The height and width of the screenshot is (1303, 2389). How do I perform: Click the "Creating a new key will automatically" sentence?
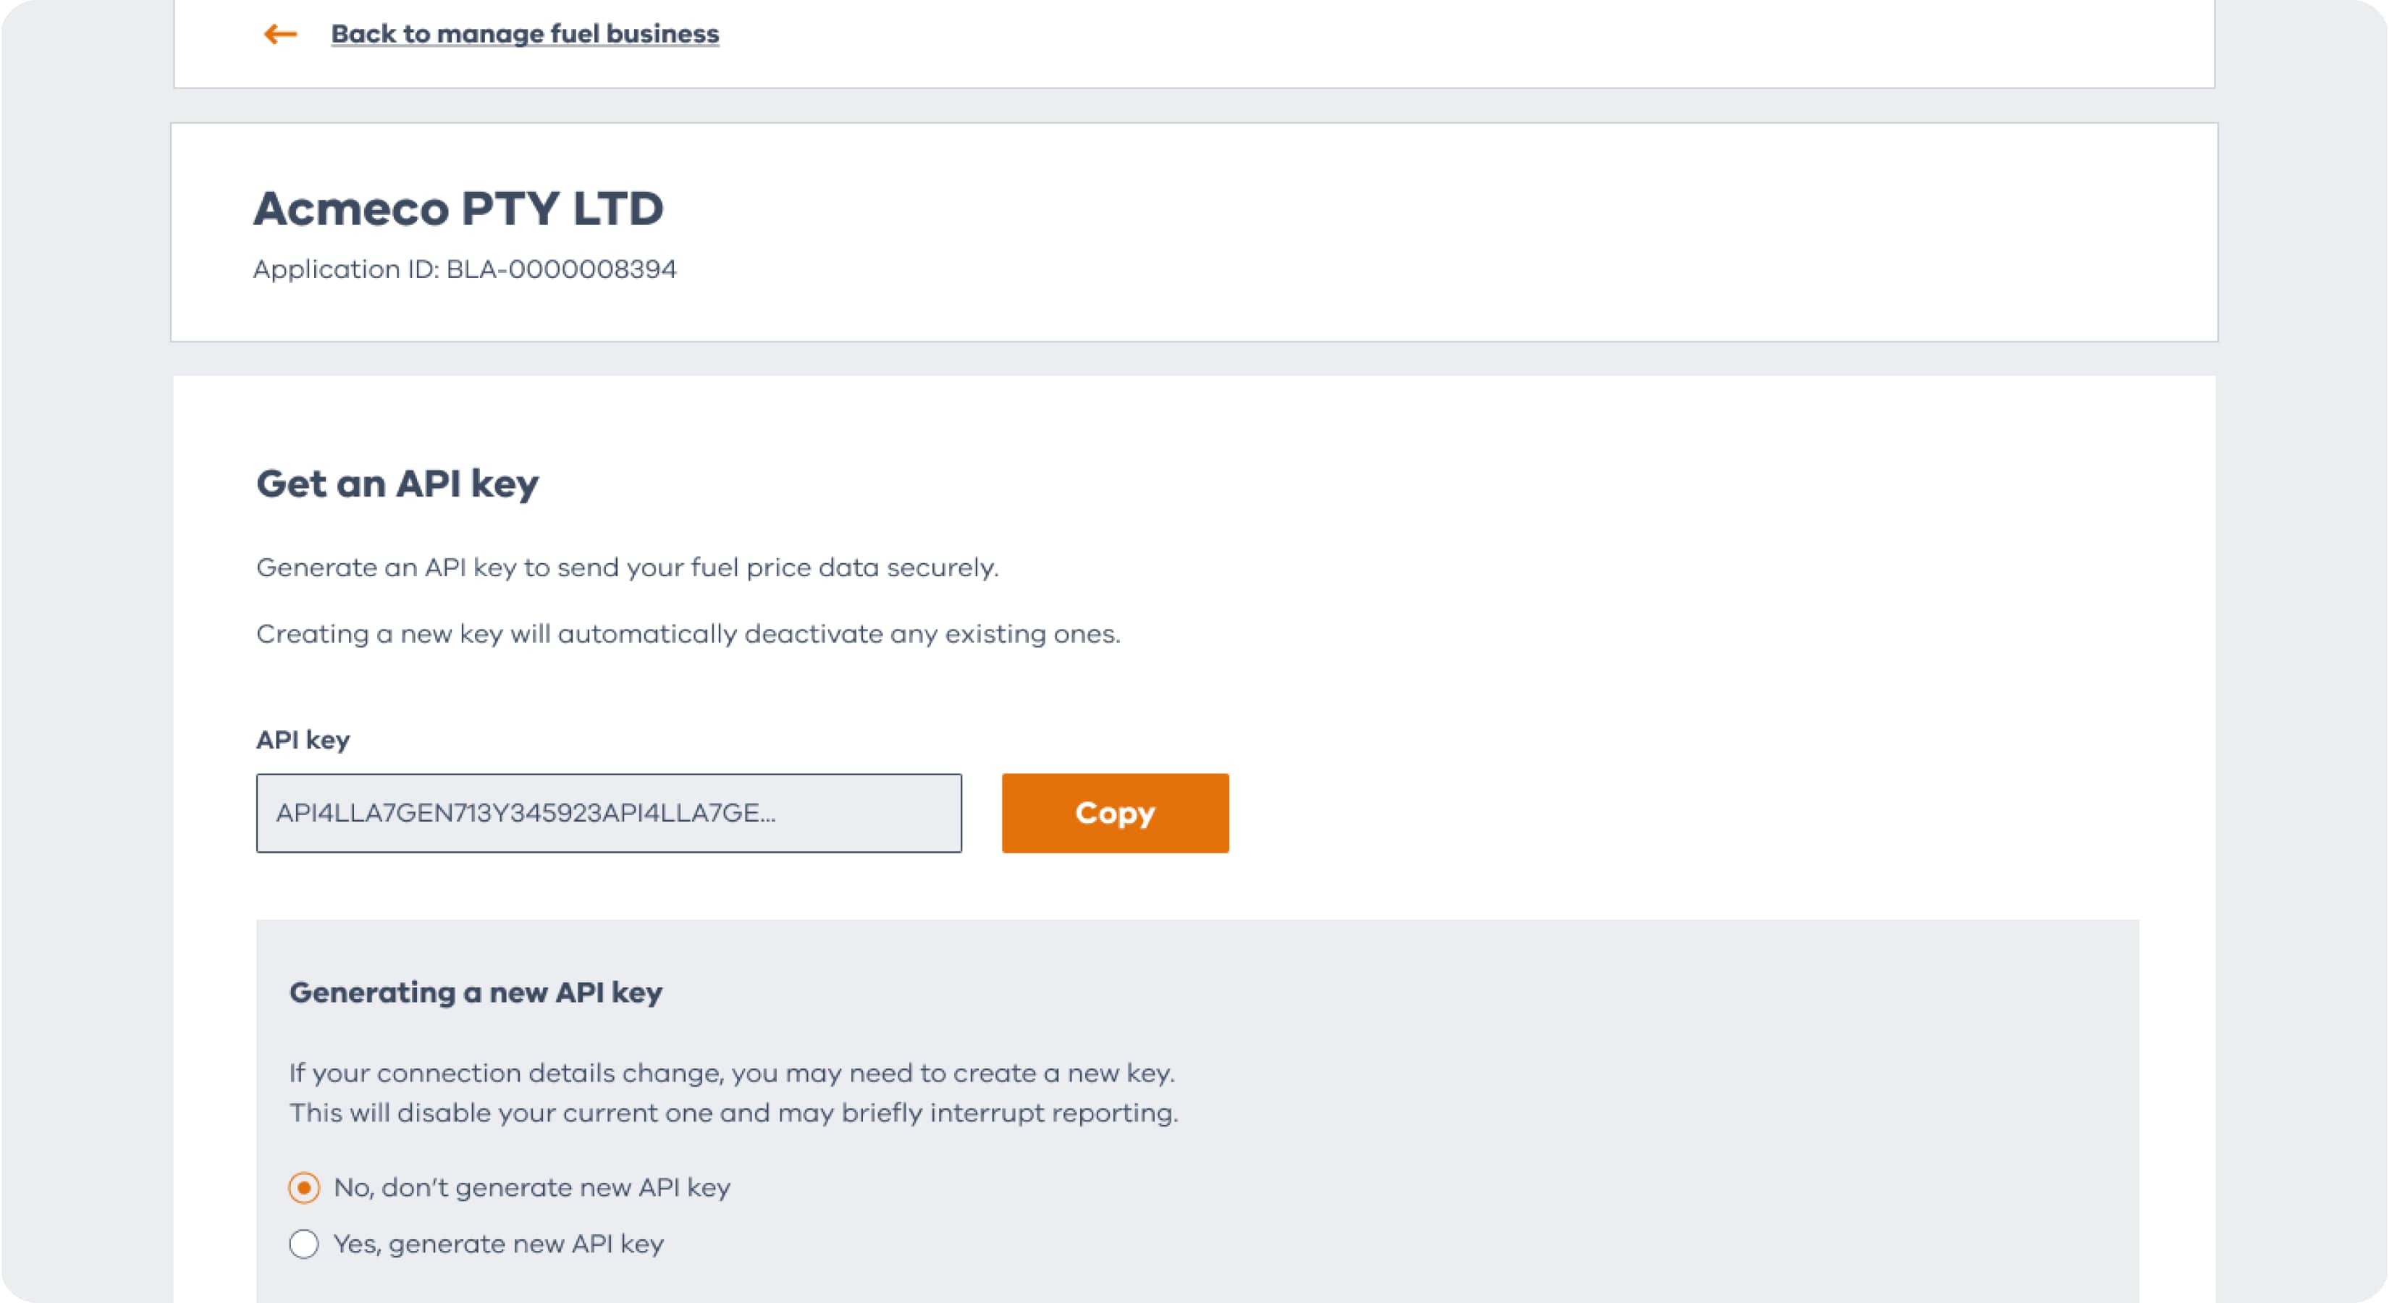(x=688, y=634)
